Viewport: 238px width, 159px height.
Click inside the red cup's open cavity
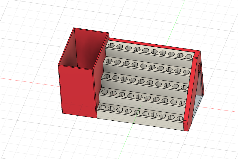coord(84,50)
